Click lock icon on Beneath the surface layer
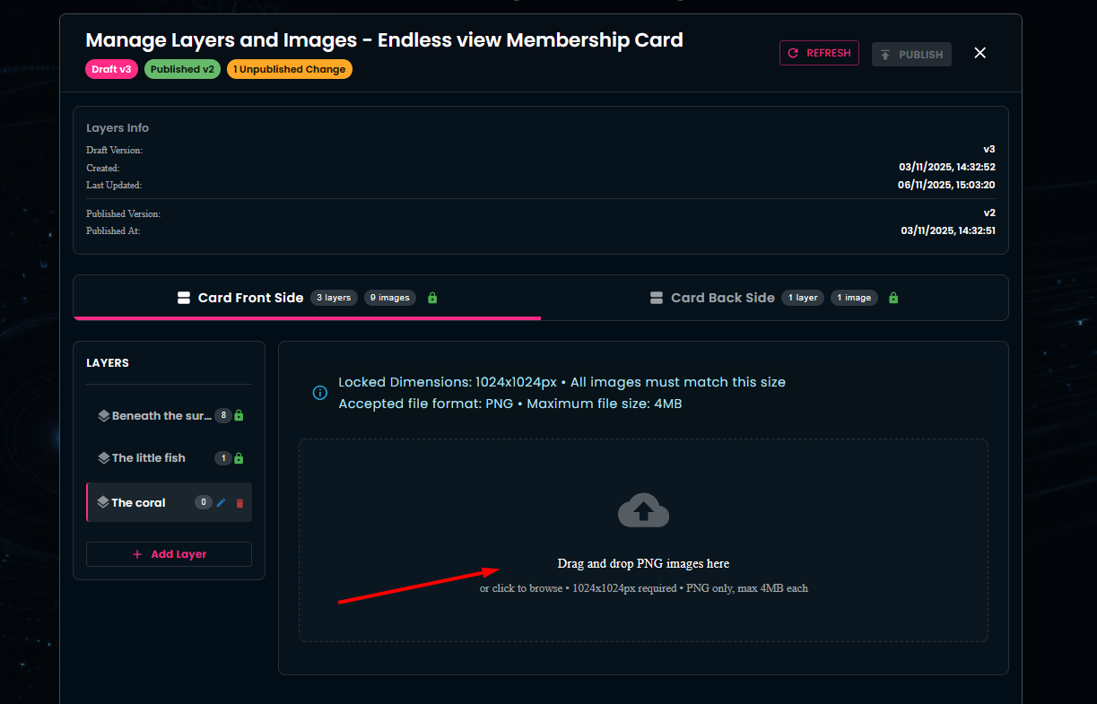Screen dimensions: 1097x704 tap(239, 416)
